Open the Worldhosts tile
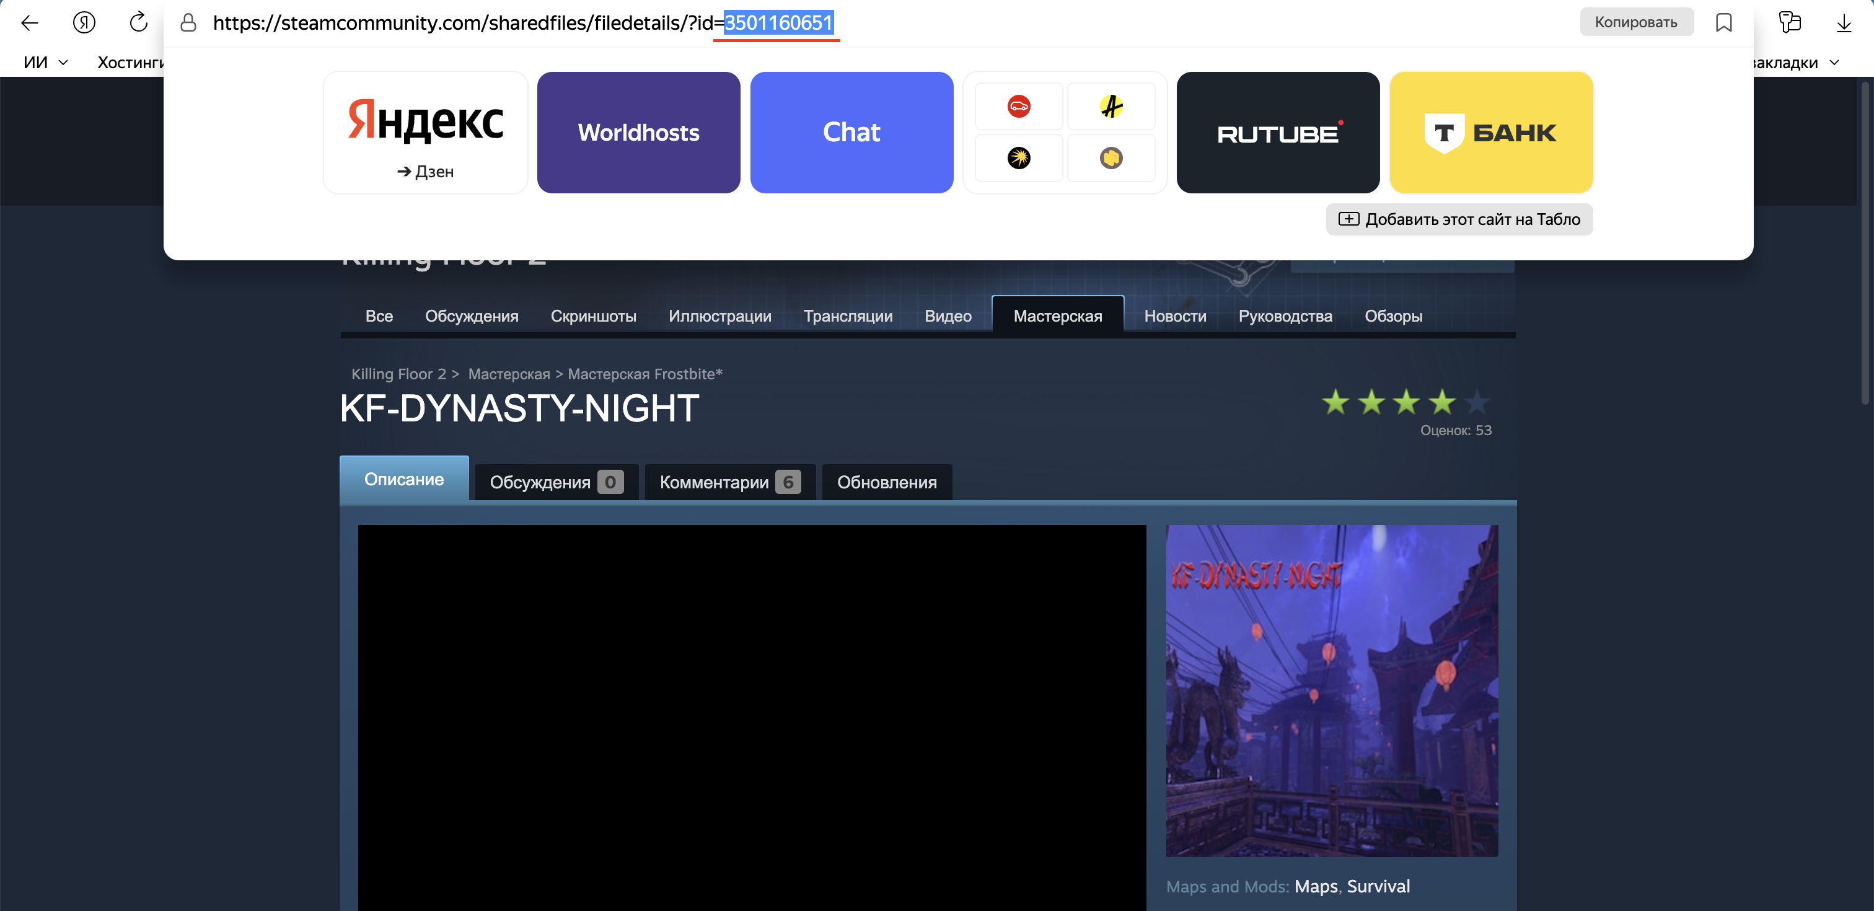 click(x=638, y=133)
